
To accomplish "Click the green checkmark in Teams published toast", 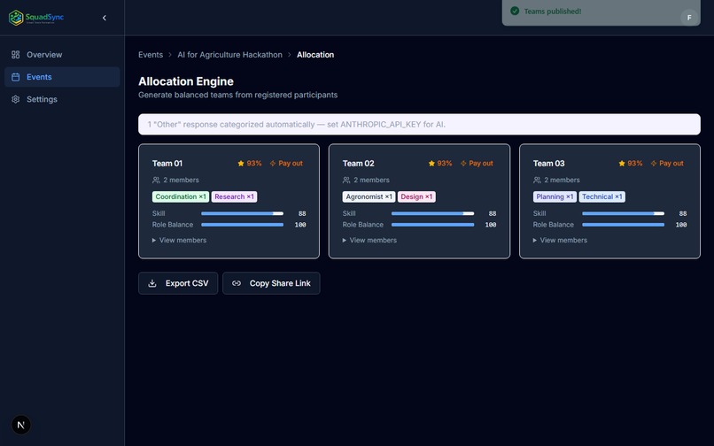I will coord(515,11).
